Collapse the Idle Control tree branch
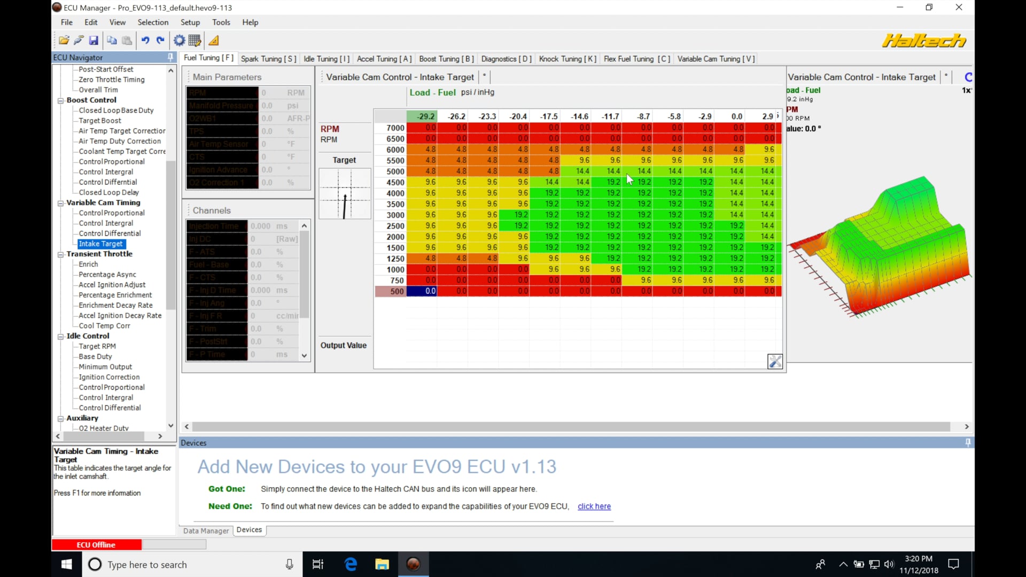Image resolution: width=1026 pixels, height=577 pixels. [60, 337]
